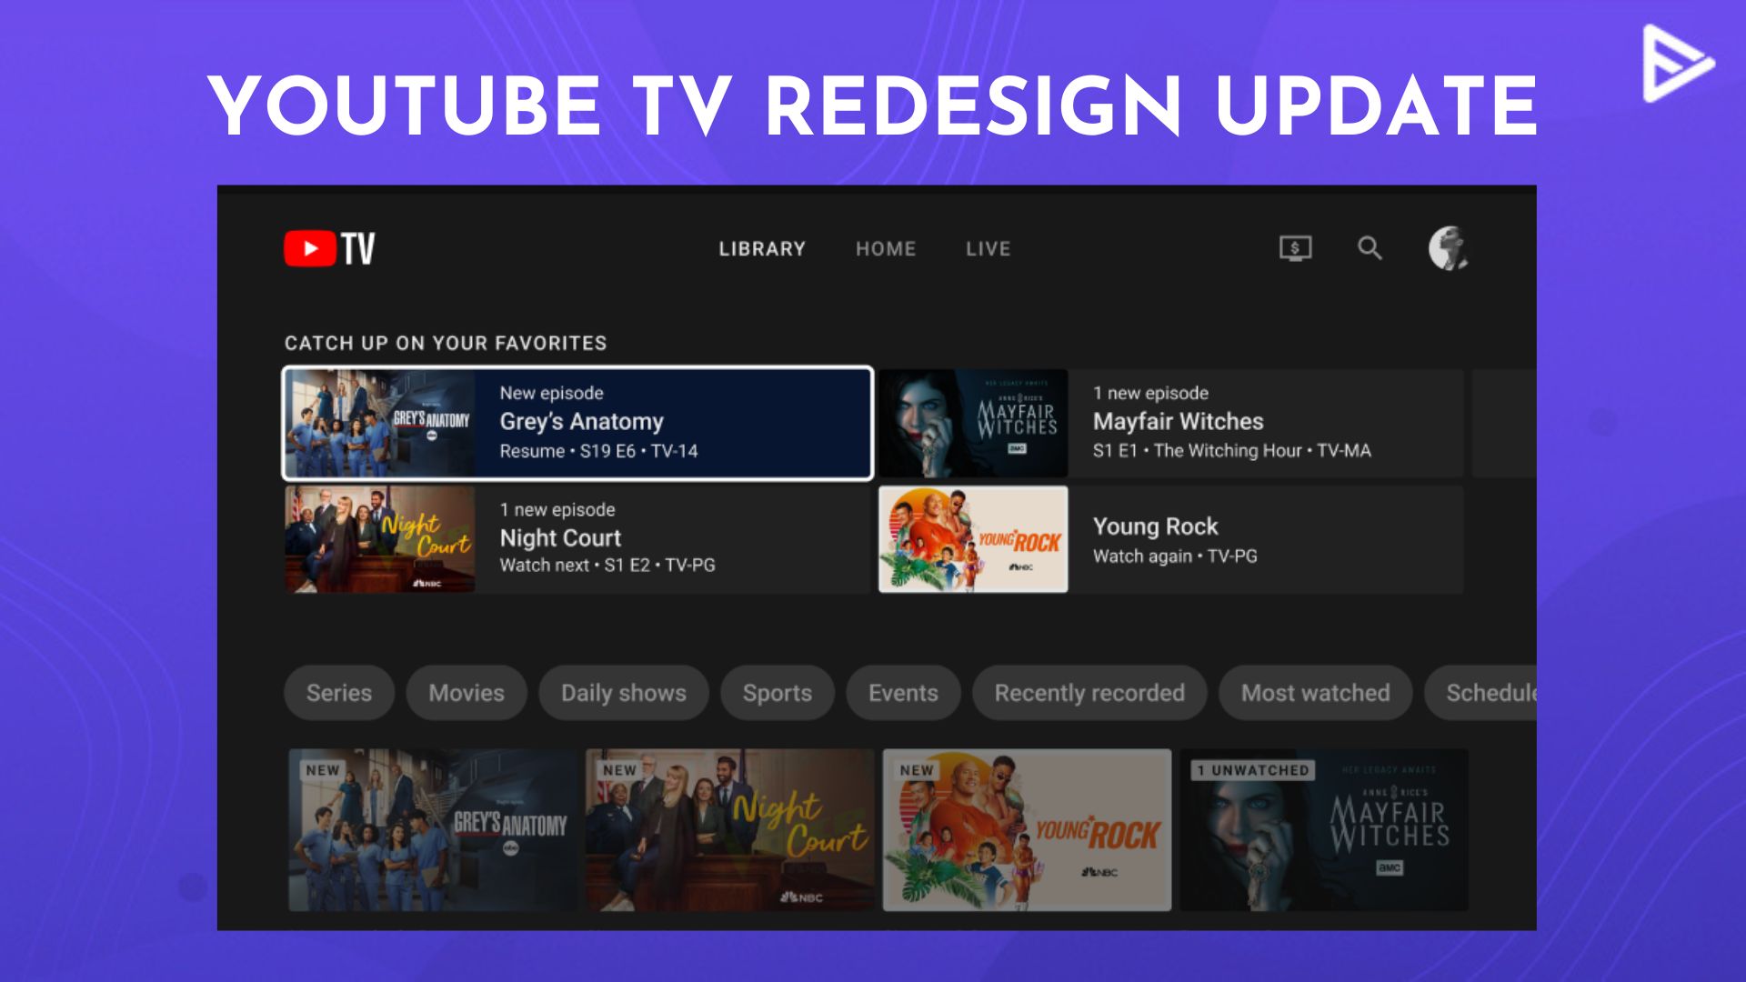Select the Daily shows filter chip
The image size is (1746, 982).
tap(624, 693)
